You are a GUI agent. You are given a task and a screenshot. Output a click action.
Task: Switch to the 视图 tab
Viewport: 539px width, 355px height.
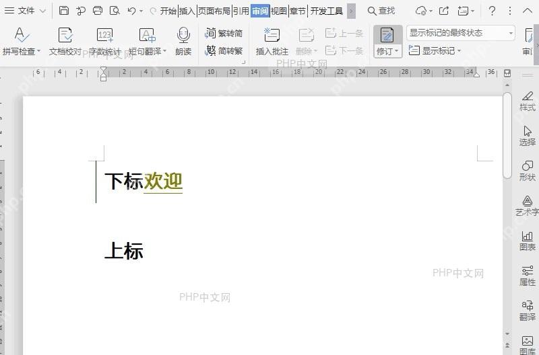coord(279,11)
